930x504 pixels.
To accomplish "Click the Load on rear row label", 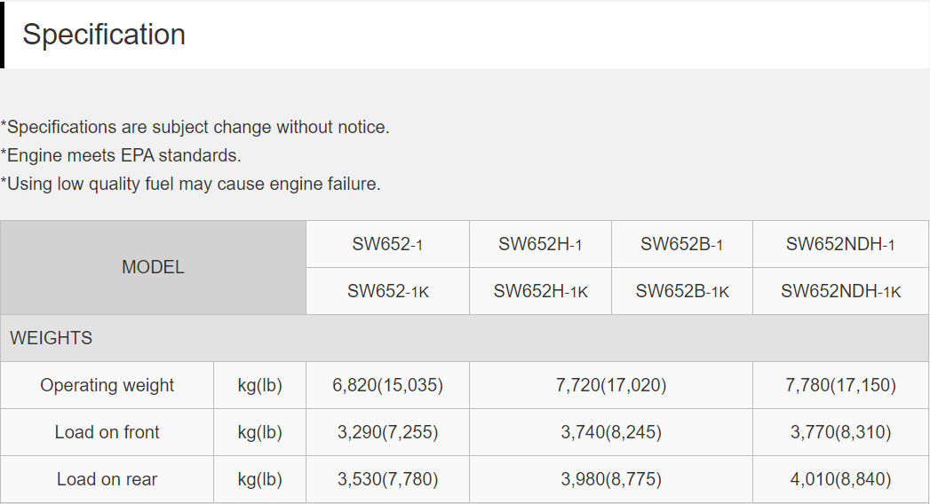I will [107, 479].
